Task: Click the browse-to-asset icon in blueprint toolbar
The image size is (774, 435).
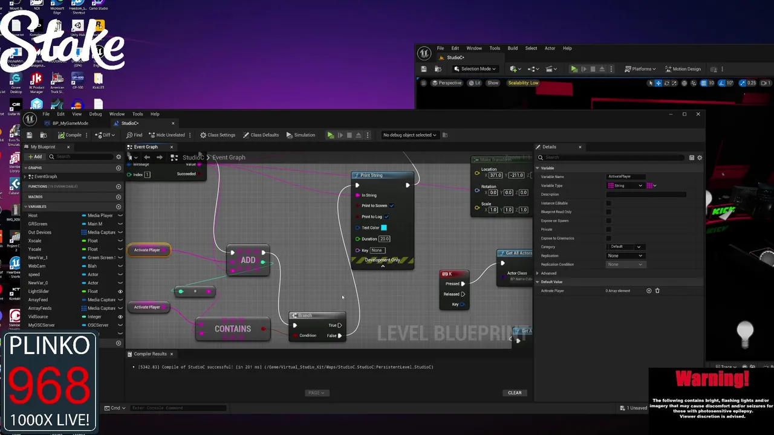Action: pos(44,135)
